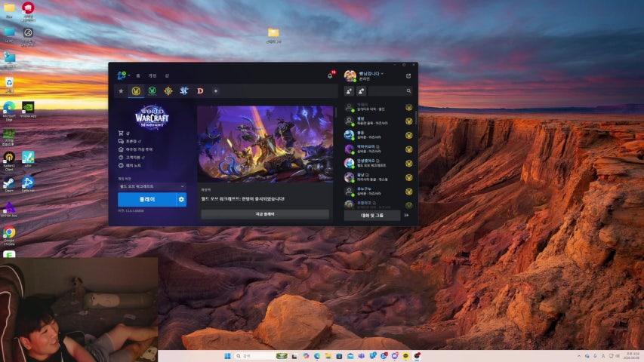Viewport: 644px width, 362px height.
Task: Open the Windows Start button
Action: tap(227, 356)
